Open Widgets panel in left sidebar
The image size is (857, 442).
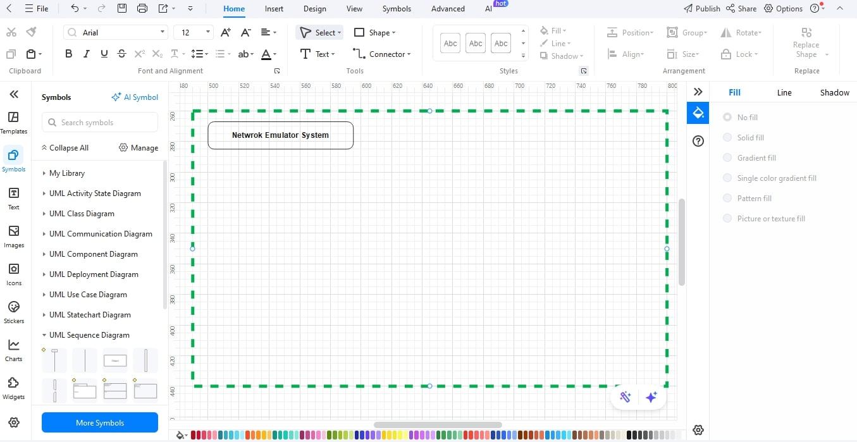pos(13,388)
